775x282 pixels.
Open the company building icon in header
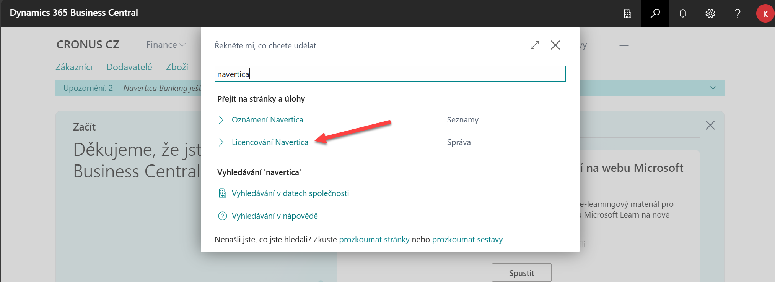coord(627,13)
